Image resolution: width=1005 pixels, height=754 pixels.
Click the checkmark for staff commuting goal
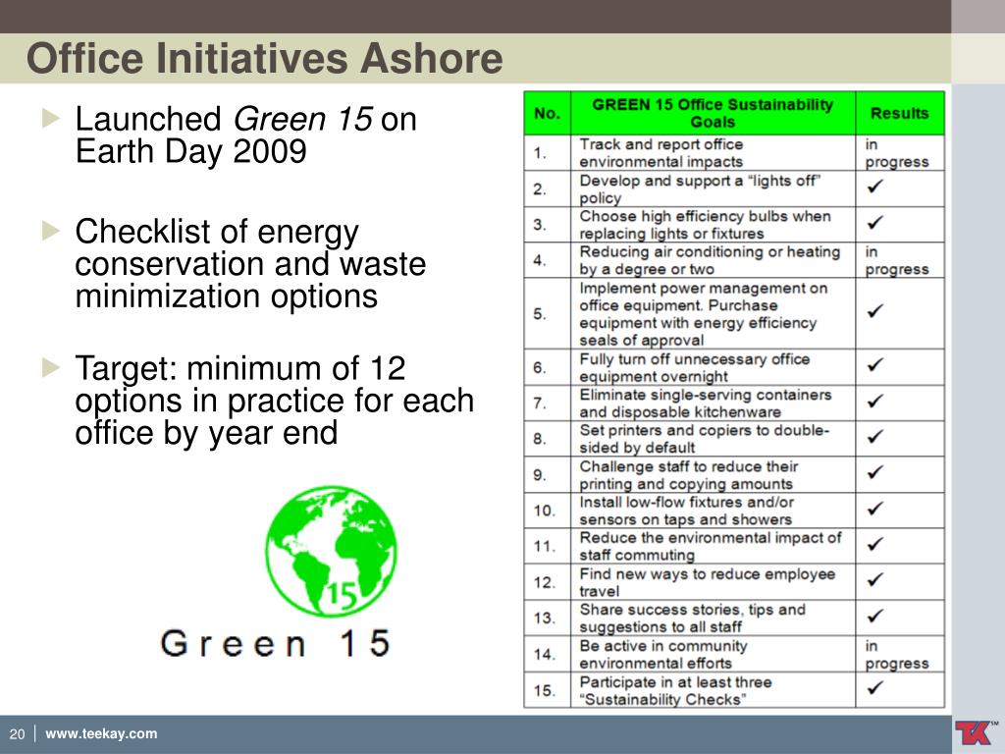point(874,544)
